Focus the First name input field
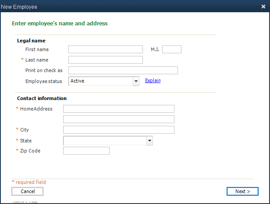Image resolution: width=270 pixels, height=204 pixels. click(x=106, y=49)
